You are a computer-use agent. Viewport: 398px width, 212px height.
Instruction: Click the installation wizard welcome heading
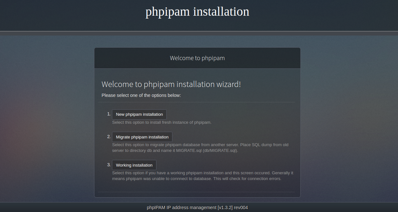[x=171, y=84]
